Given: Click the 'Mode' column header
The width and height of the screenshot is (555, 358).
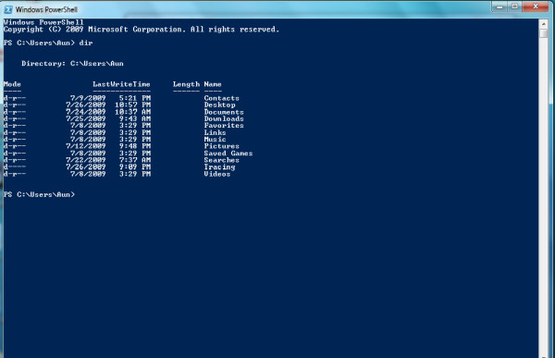Looking at the screenshot, I should coord(12,84).
